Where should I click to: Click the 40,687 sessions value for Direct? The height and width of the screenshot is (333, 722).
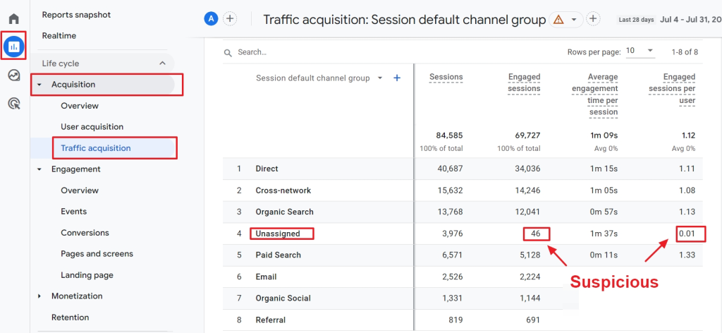pos(450,169)
